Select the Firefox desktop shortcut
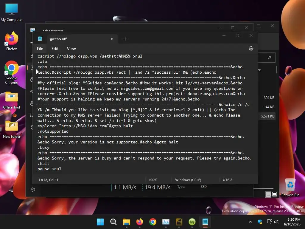 click(x=12, y=41)
